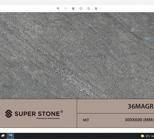Click the MỜ finish label

tap(86, 120)
